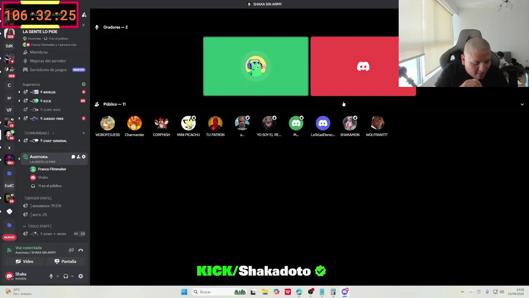Collapse the Público audience list
Screen dimensions: 529x298
(x=522, y=104)
